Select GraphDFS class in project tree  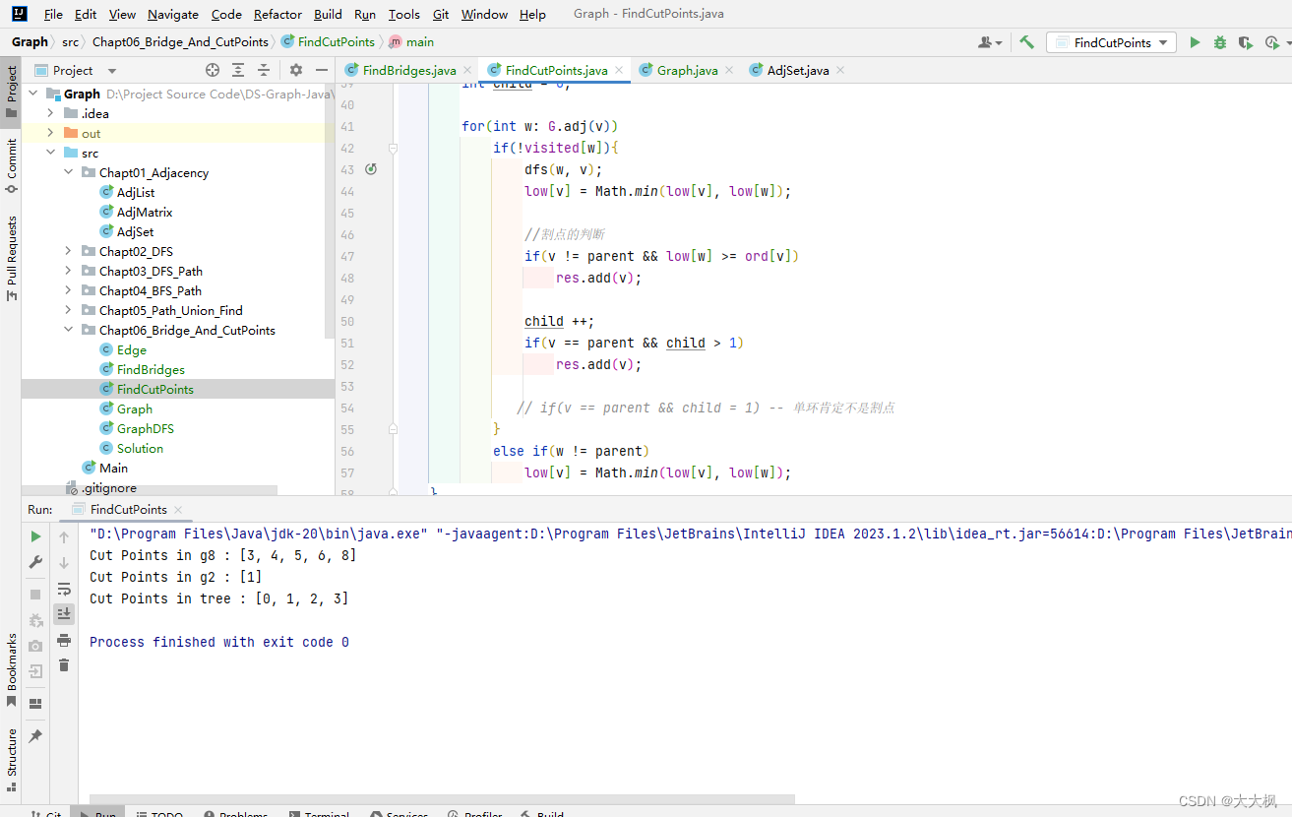point(145,428)
